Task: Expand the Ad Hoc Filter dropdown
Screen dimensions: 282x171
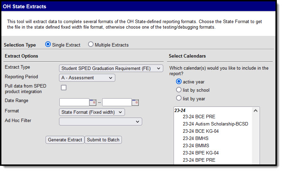Action: (100, 122)
